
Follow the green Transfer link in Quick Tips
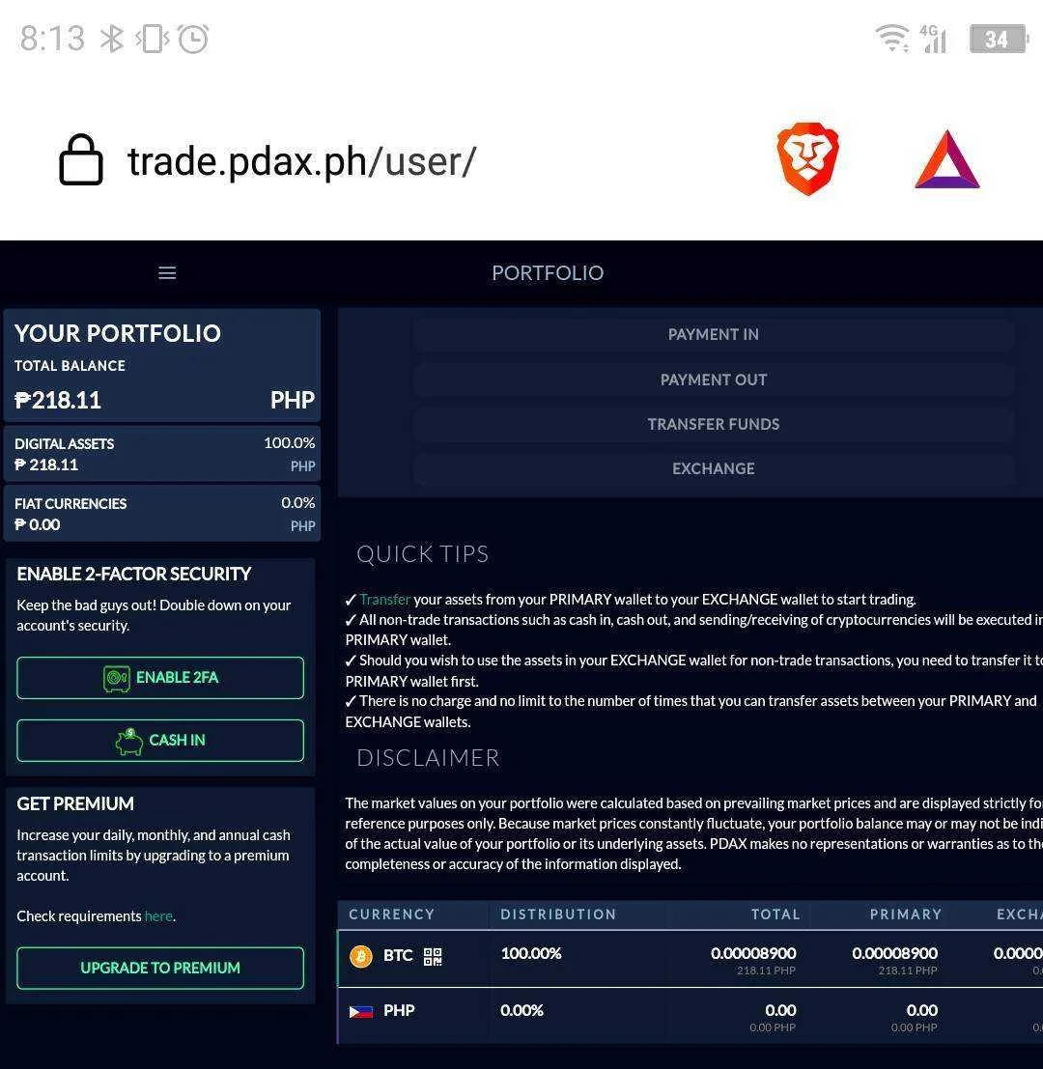coord(384,600)
